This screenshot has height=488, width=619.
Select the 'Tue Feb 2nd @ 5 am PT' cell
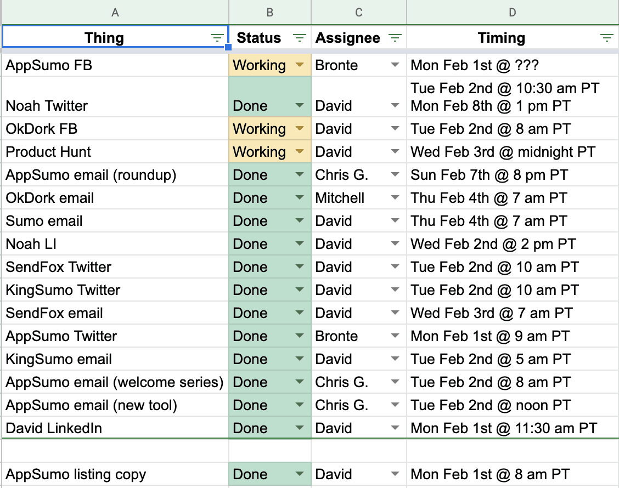513,359
